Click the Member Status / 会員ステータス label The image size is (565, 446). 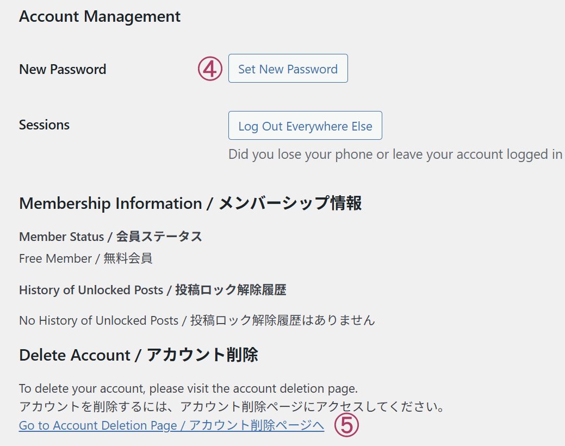110,237
